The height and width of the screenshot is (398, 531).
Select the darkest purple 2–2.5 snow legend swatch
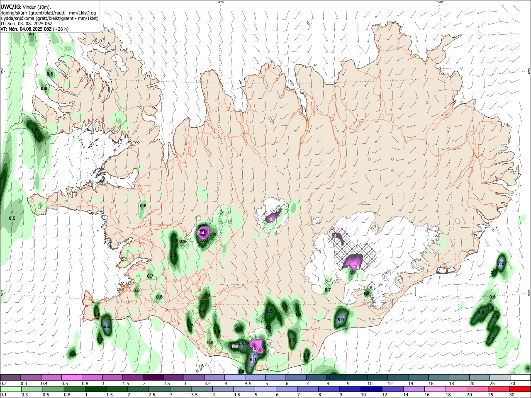tap(153, 377)
